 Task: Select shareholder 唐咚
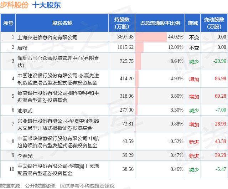click(22, 48)
